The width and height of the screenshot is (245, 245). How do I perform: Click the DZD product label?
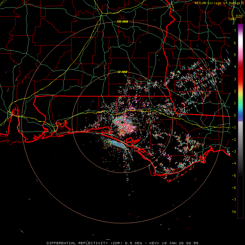point(239,16)
